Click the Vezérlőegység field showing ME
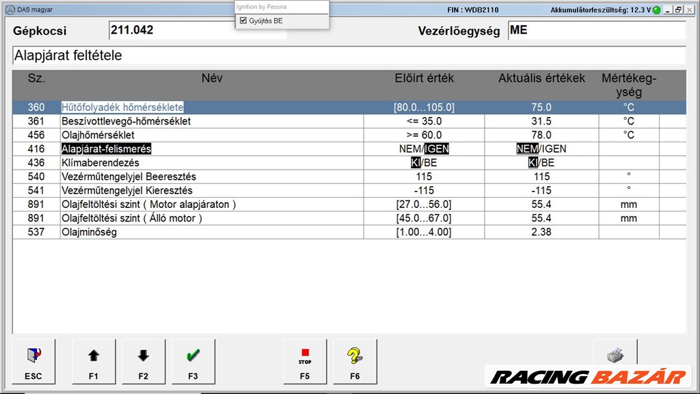The image size is (700, 394). pos(596,31)
